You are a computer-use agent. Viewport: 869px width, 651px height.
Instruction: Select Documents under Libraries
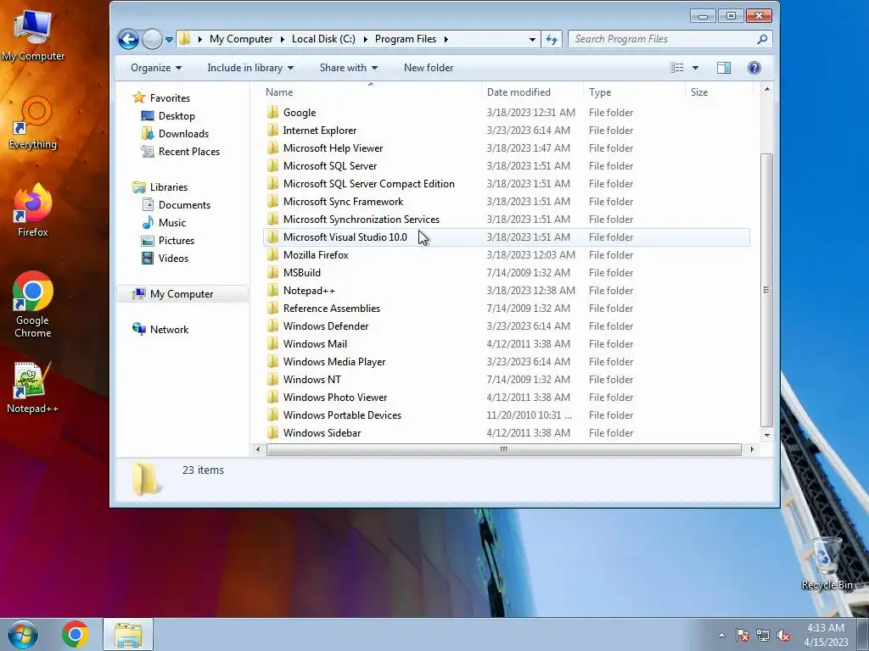click(x=184, y=205)
